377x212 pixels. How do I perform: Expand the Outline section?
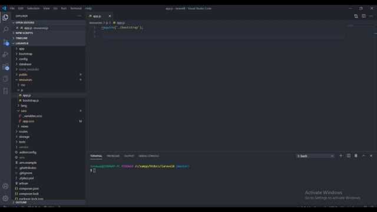coord(48,203)
